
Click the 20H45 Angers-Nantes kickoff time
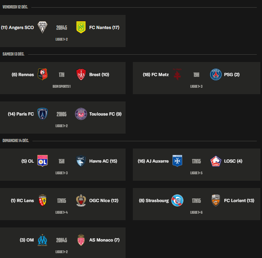pyautogui.click(x=62, y=27)
